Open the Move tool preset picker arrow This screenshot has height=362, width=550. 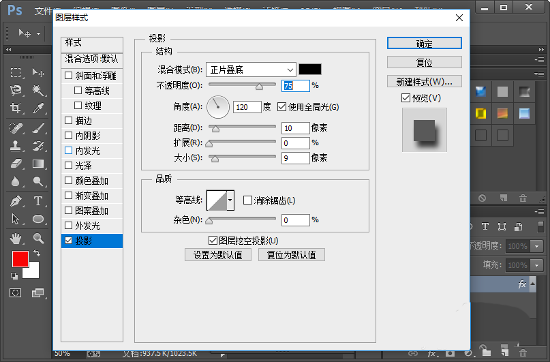[39, 33]
